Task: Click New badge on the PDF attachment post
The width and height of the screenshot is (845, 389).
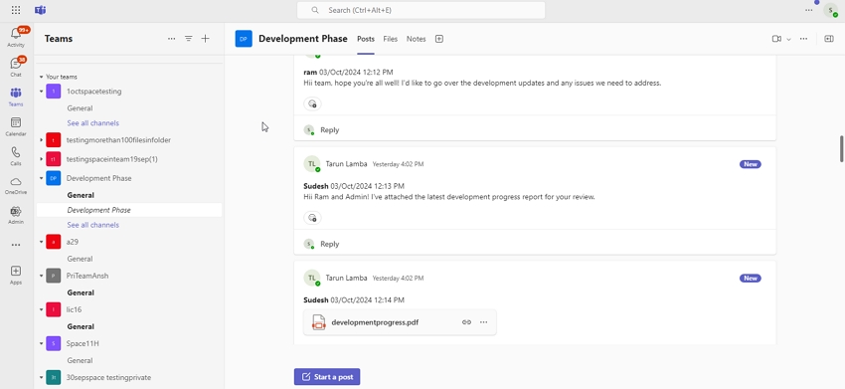Action: click(751, 279)
